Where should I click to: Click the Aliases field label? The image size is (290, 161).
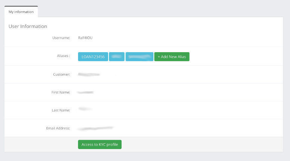click(61, 56)
